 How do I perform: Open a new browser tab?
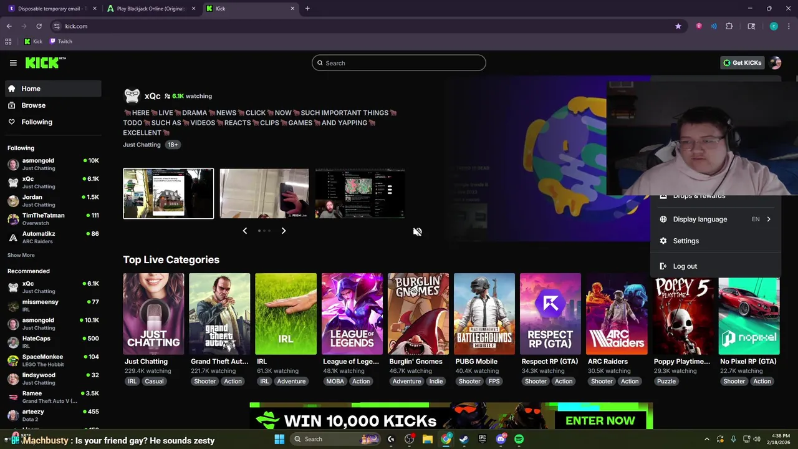[307, 9]
